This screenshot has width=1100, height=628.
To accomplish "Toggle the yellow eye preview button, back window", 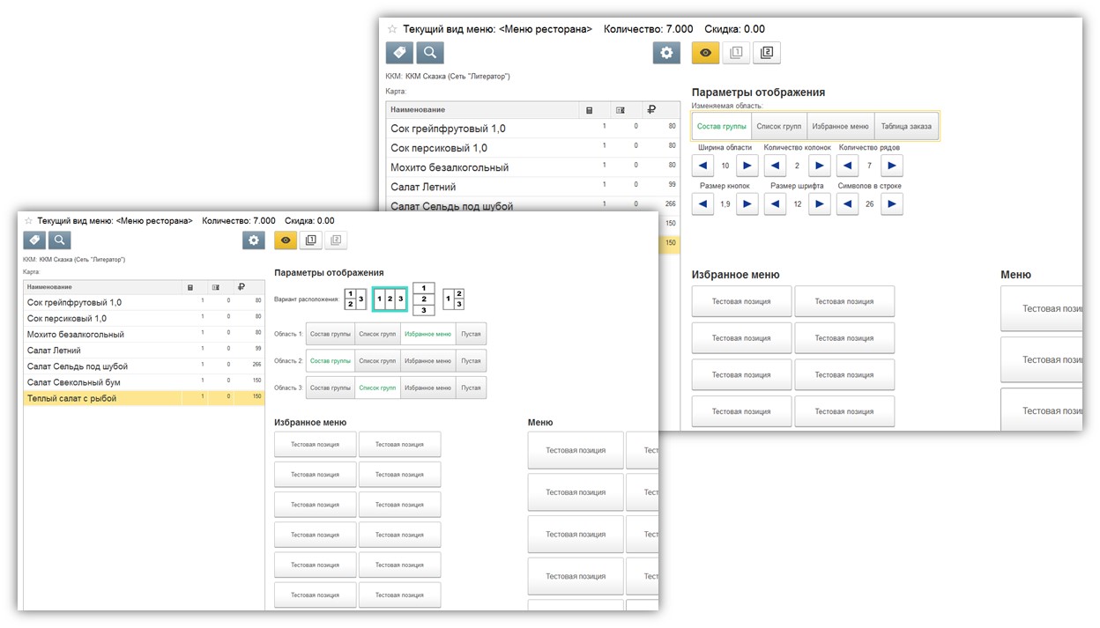I will click(705, 53).
